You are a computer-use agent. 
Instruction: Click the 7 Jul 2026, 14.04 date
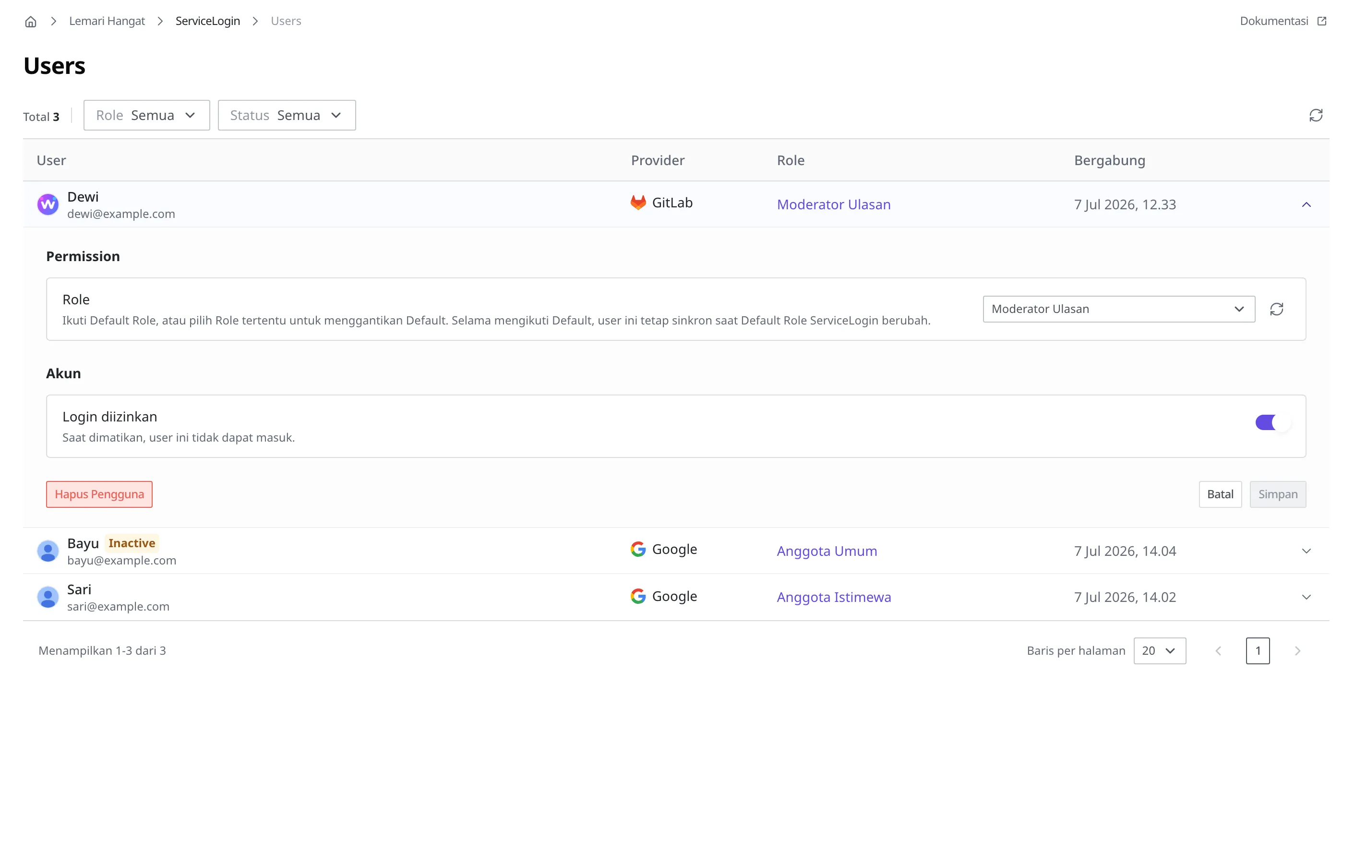[x=1125, y=551]
